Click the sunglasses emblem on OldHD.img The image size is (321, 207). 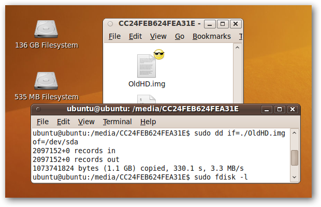159,54
